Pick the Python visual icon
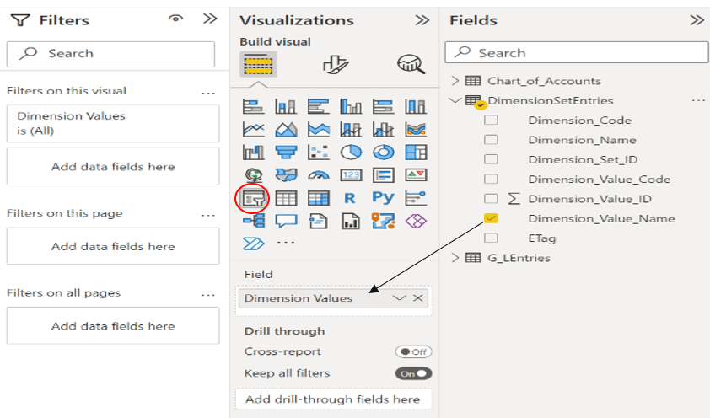 pos(383,198)
